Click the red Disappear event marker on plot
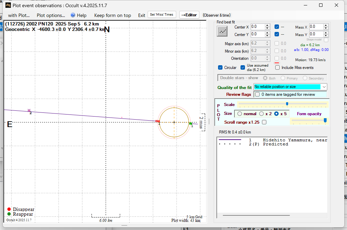This screenshot has width=347, height=230. (157, 121)
